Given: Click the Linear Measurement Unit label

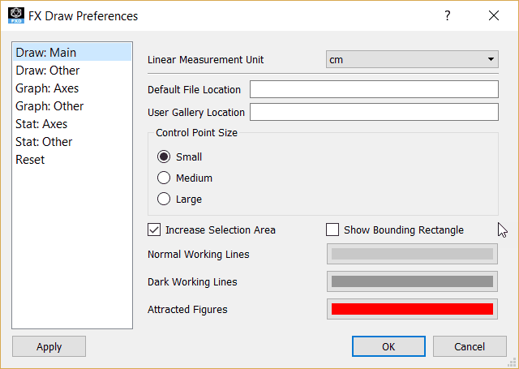Looking at the screenshot, I should (205, 60).
